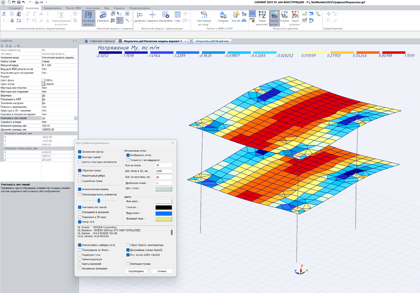Viewport: 420px width, 293px height.
Task: Enable Падающие тени checkbox
Action: point(80,255)
